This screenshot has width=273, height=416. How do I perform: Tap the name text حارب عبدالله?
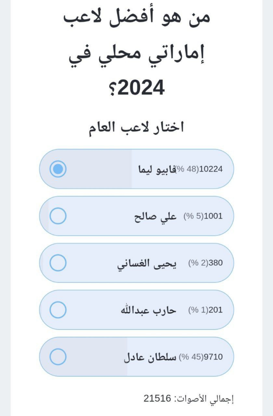point(148,310)
